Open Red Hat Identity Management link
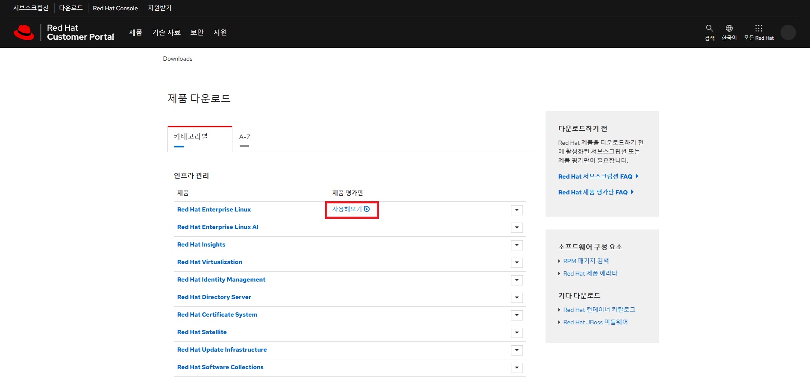 pyautogui.click(x=221, y=279)
